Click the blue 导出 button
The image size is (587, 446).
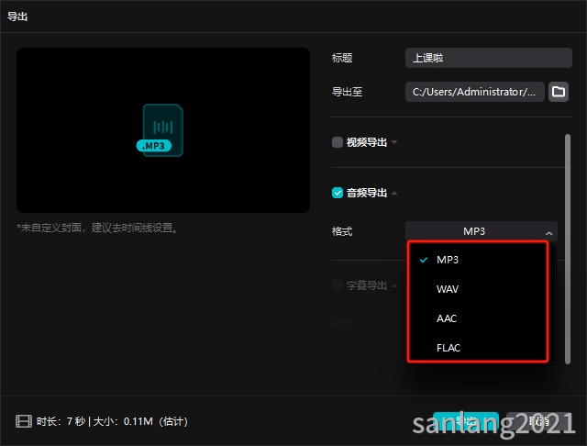(x=466, y=421)
